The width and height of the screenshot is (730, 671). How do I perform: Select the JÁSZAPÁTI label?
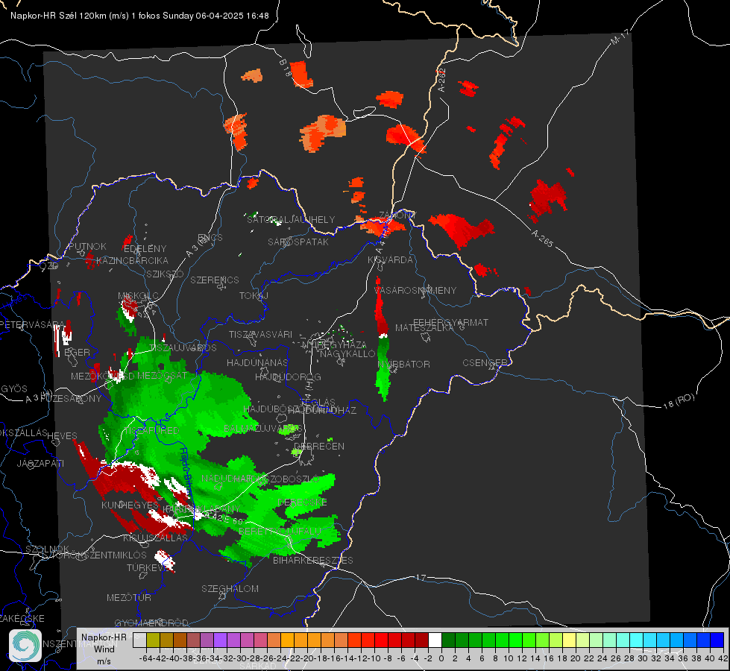tap(40, 463)
